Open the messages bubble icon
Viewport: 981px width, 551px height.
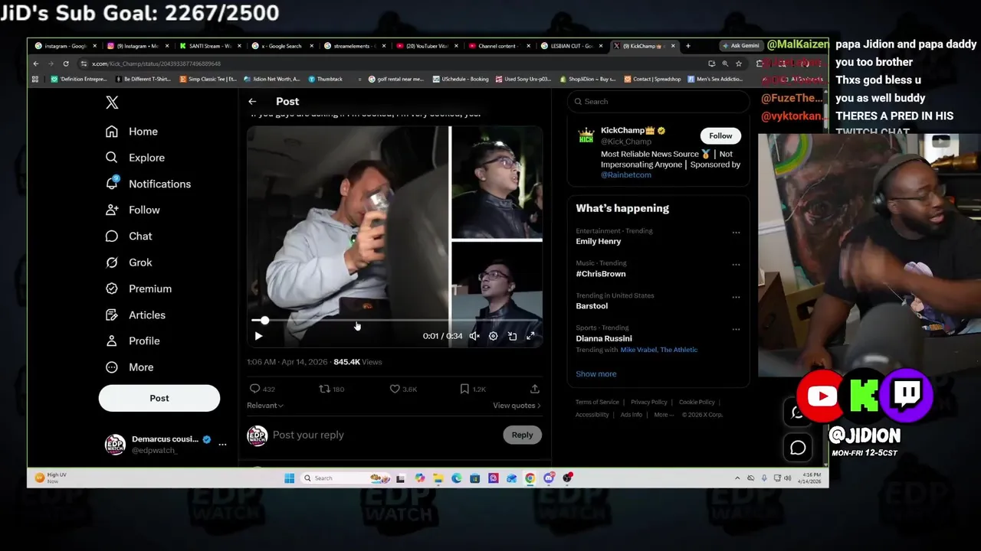(x=798, y=448)
